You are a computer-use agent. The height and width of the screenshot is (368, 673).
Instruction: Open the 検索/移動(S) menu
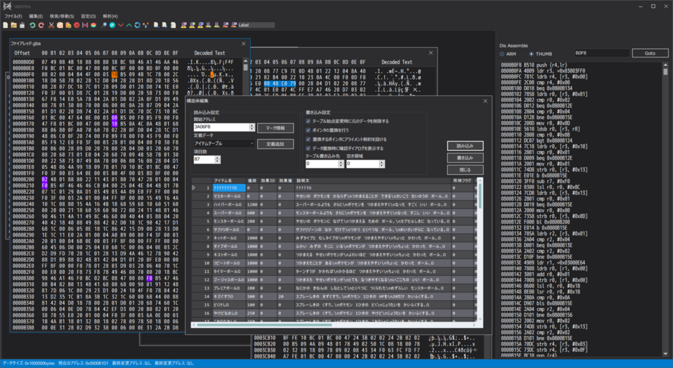tap(62, 16)
